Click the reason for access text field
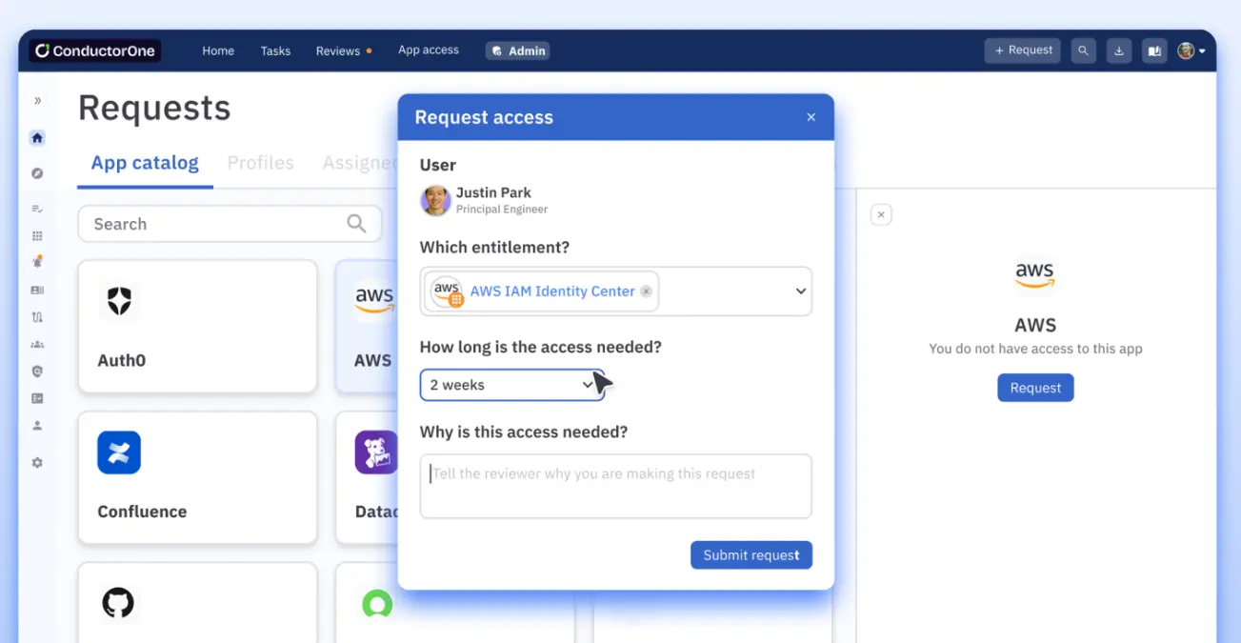Image resolution: width=1241 pixels, height=643 pixels. coord(615,487)
